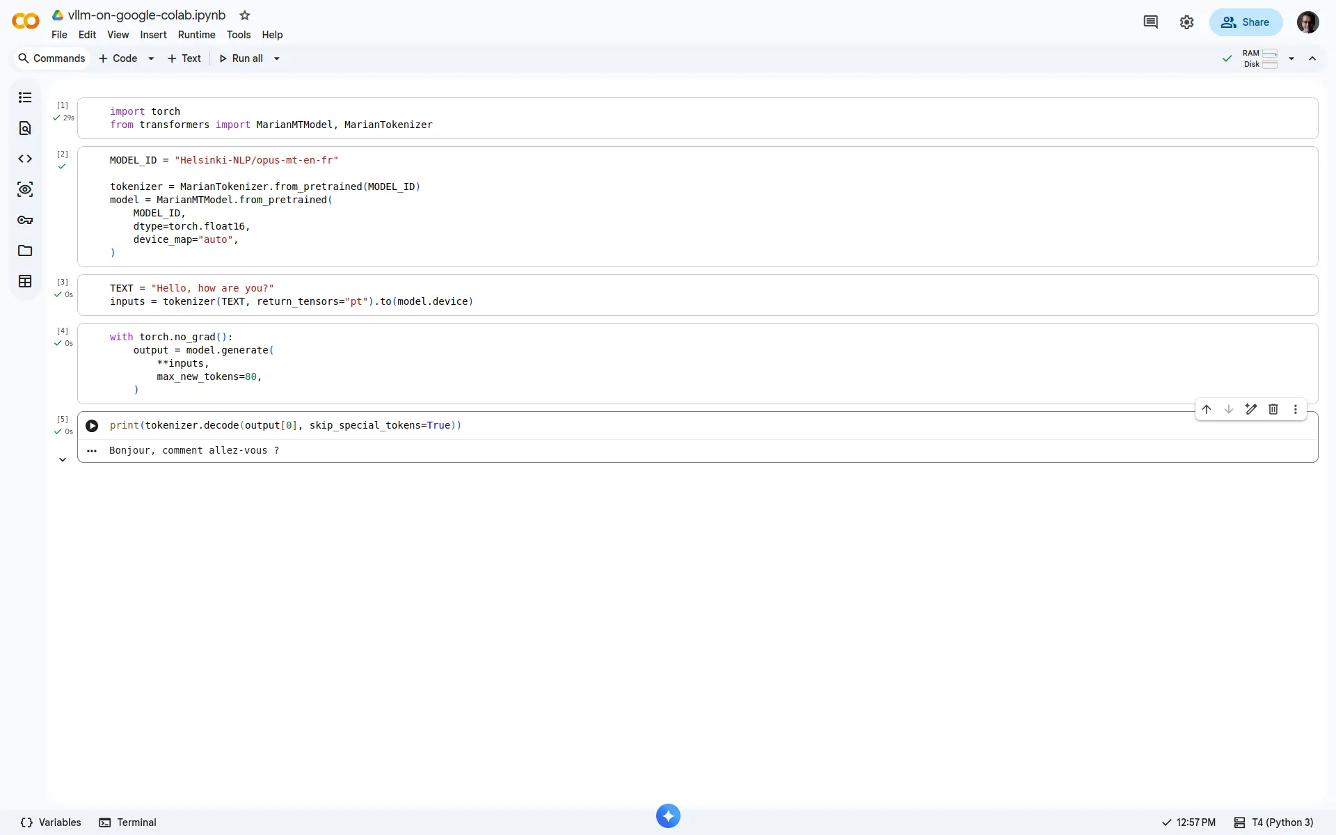Click Run all button

241,58
